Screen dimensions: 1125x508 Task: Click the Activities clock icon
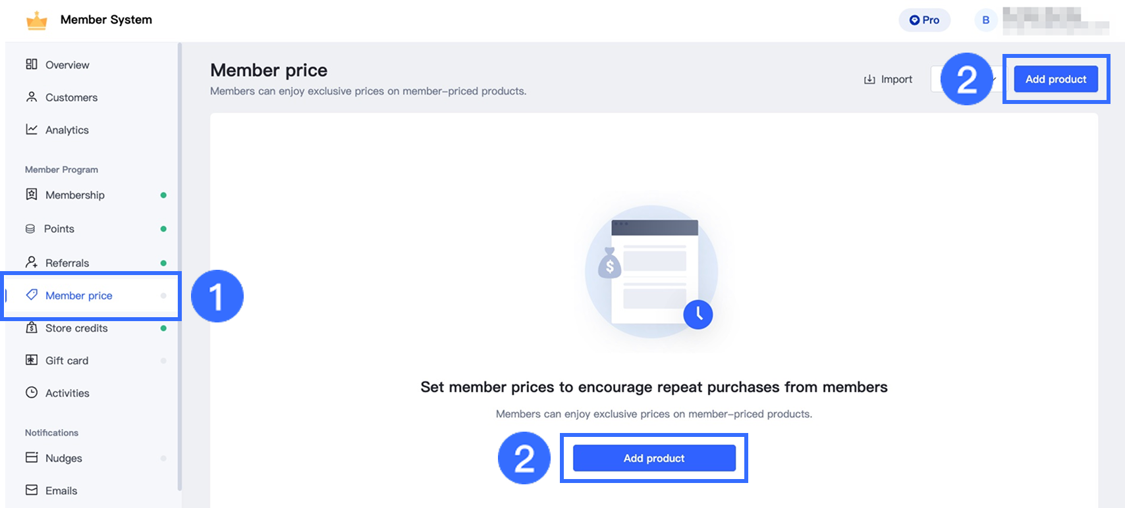pyautogui.click(x=32, y=393)
